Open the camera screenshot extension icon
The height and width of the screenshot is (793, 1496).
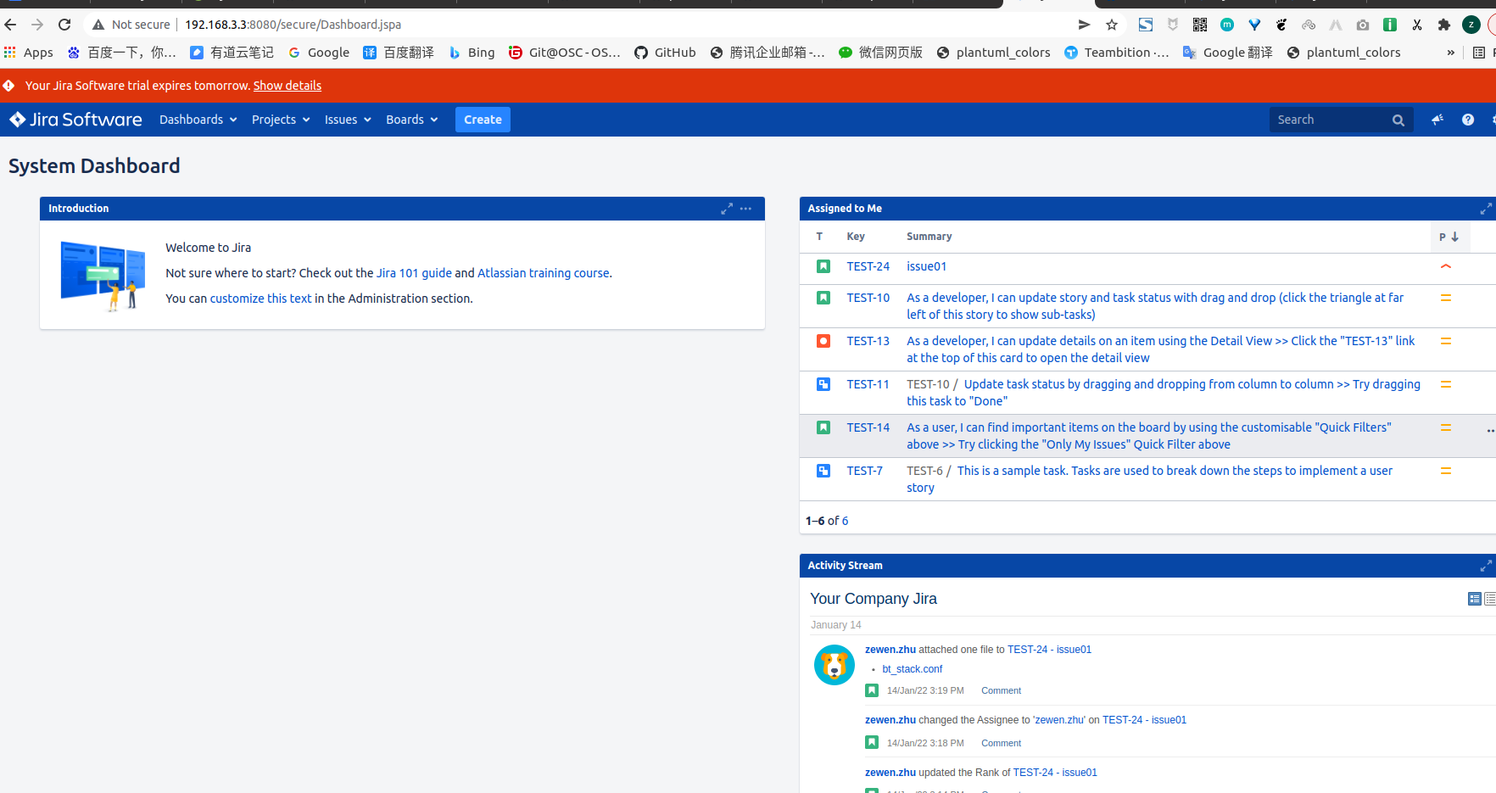(x=1363, y=25)
